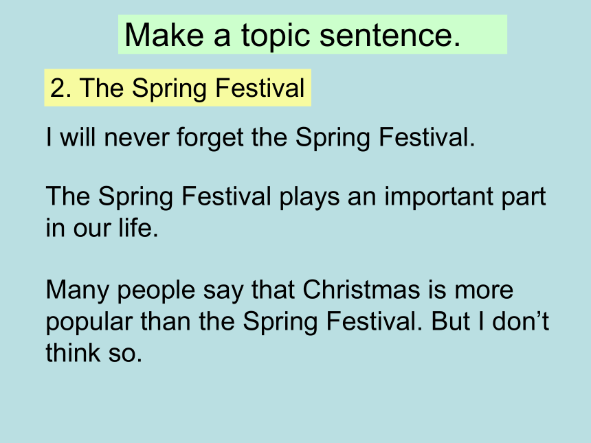Click the word "people"
591x443 pixels.
pos(156,291)
